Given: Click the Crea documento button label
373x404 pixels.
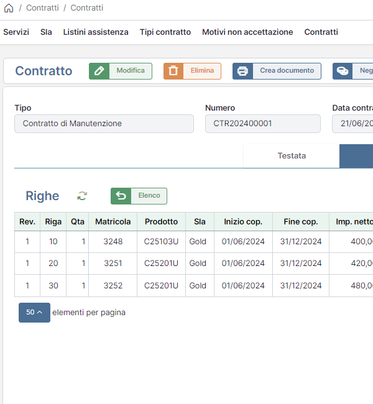Looking at the screenshot, I should click(287, 70).
